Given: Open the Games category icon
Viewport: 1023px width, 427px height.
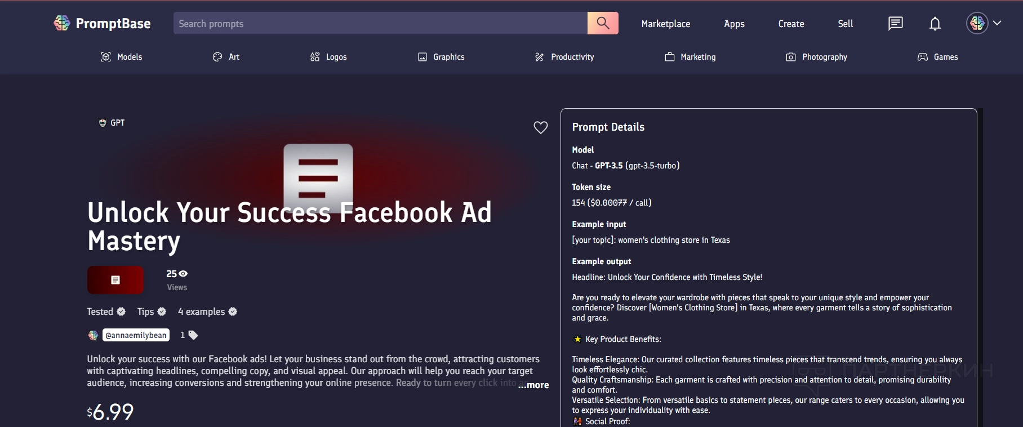Looking at the screenshot, I should click(922, 57).
